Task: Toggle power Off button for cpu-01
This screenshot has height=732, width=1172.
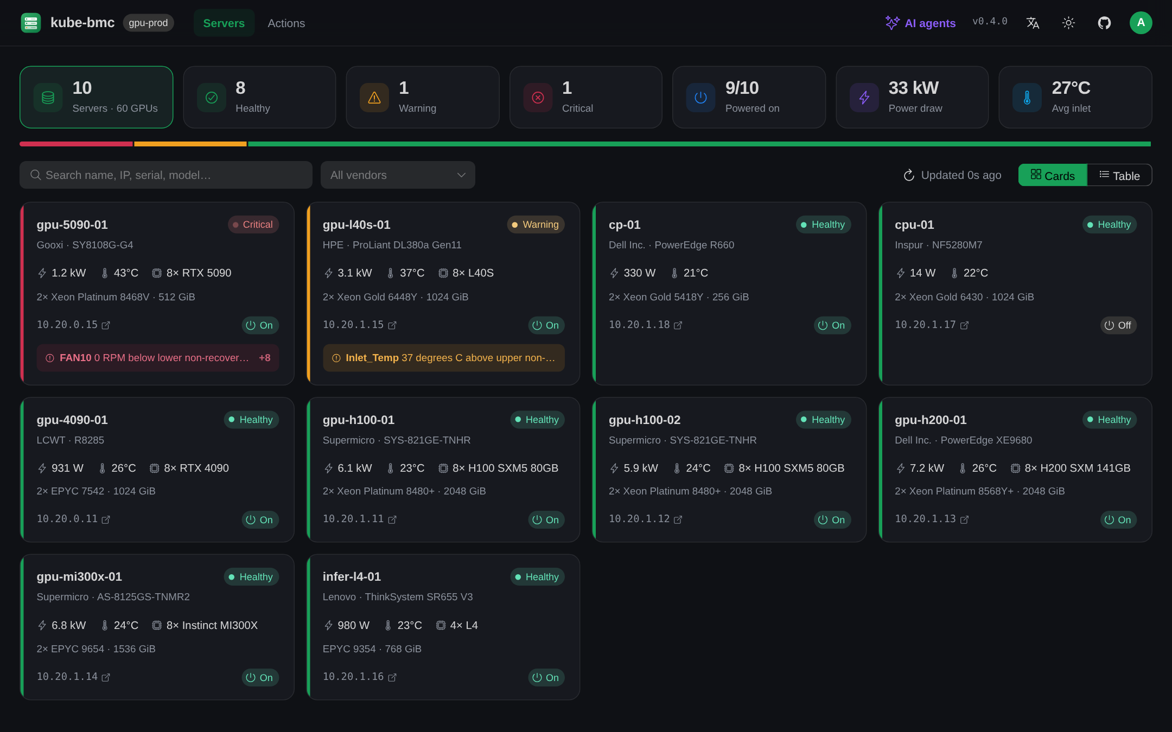Action: (x=1118, y=325)
